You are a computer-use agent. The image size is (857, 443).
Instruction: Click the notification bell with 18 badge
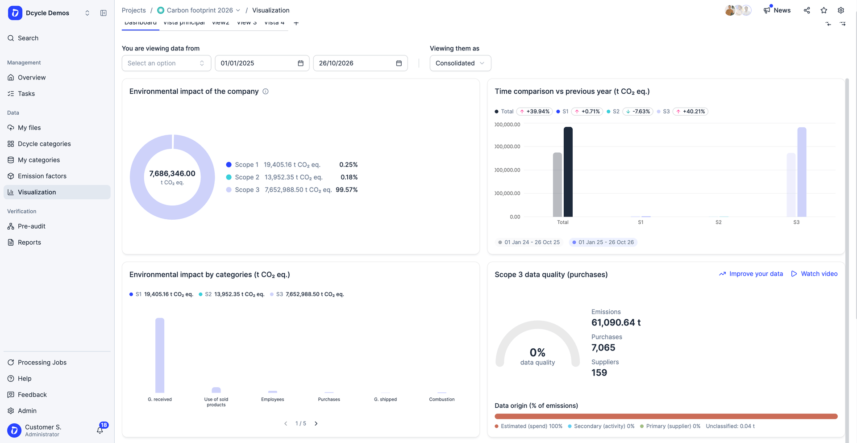(x=100, y=430)
